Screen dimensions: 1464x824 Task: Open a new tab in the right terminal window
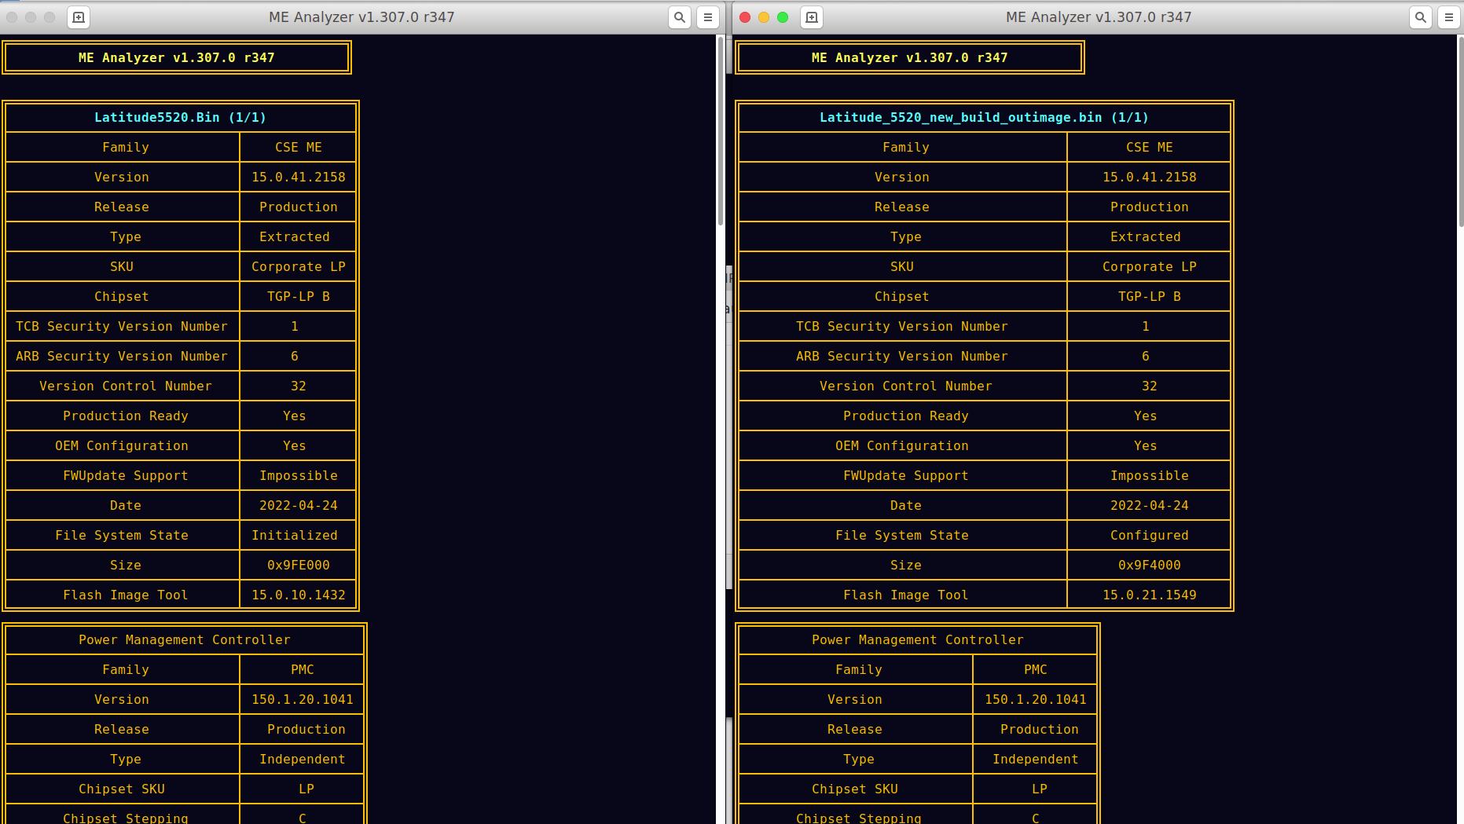click(x=812, y=17)
